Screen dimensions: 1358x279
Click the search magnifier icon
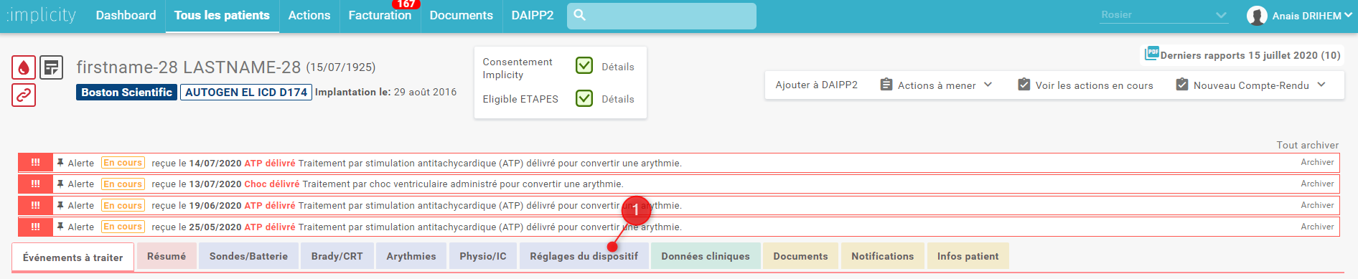580,15
